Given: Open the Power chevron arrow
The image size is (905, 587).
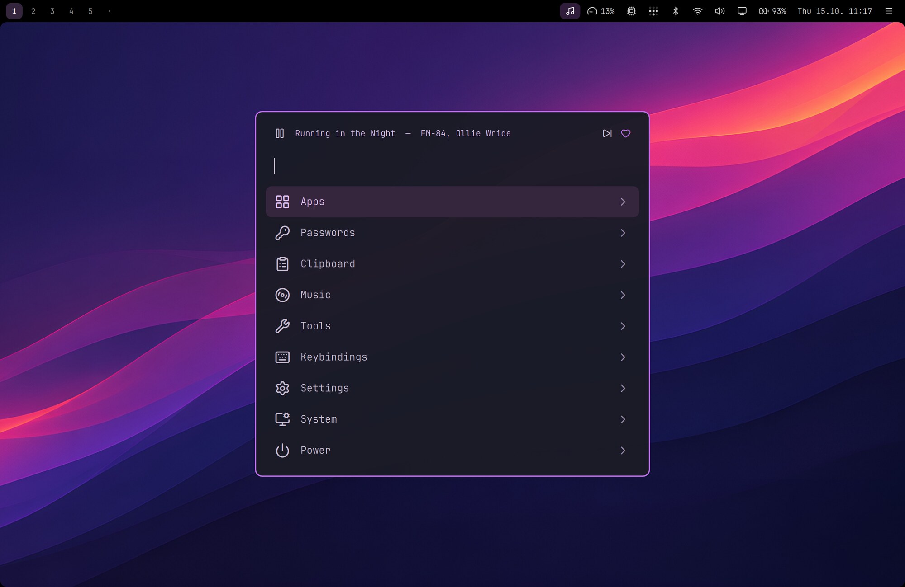Looking at the screenshot, I should [x=623, y=451].
